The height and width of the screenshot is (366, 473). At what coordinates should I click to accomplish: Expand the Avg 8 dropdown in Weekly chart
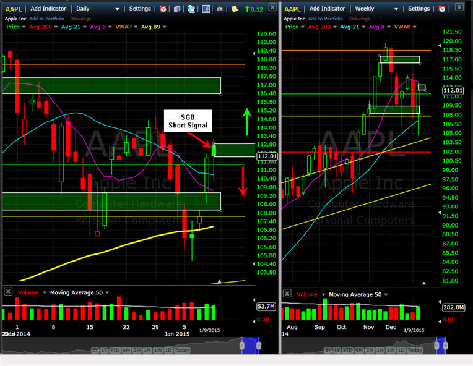coord(389,27)
